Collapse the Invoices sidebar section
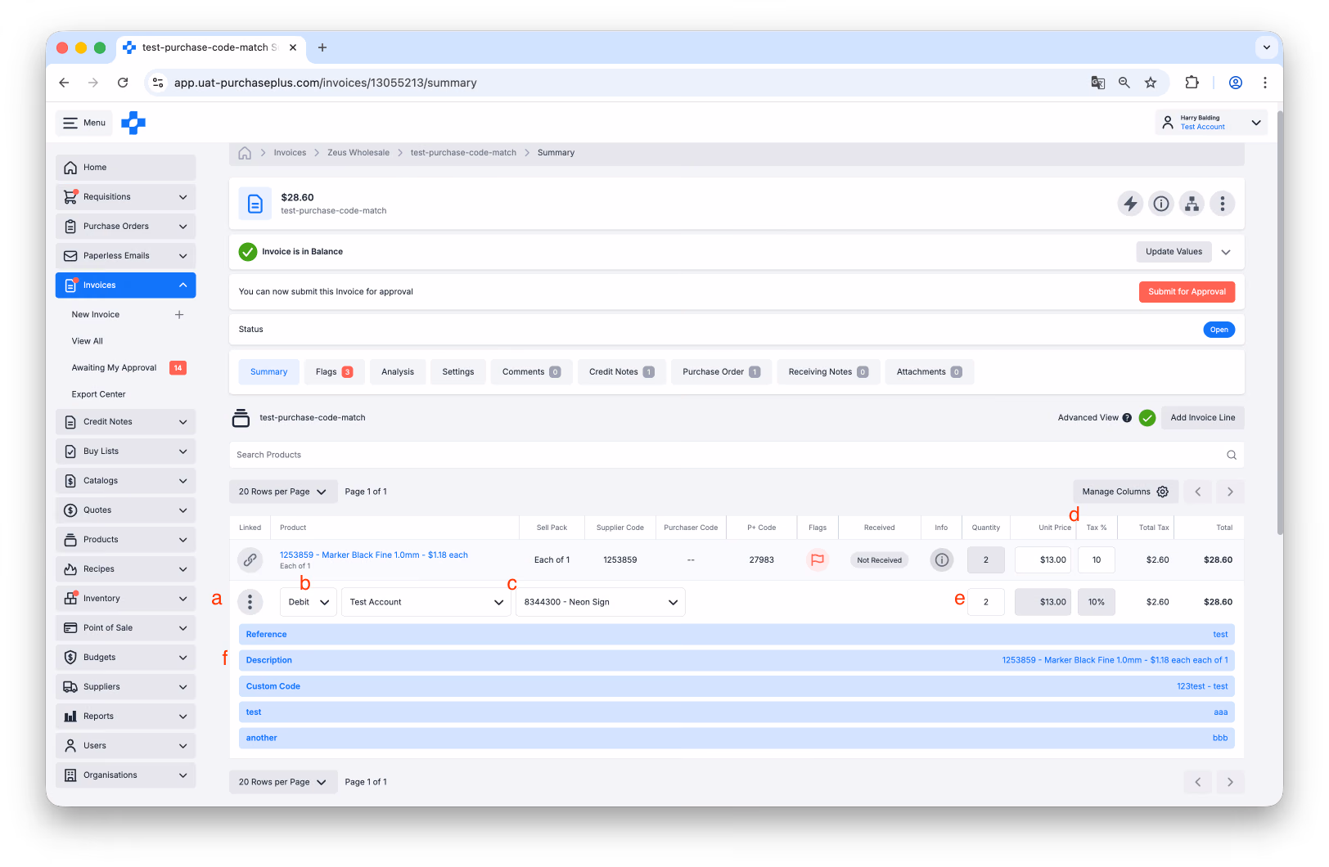 [x=126, y=285]
